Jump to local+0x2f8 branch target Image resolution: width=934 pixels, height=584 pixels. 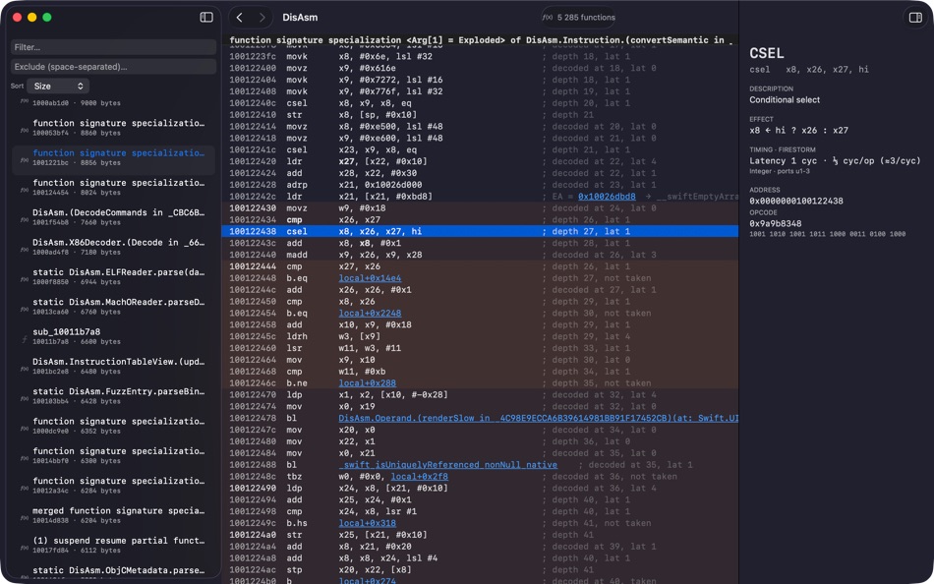pyautogui.click(x=420, y=476)
